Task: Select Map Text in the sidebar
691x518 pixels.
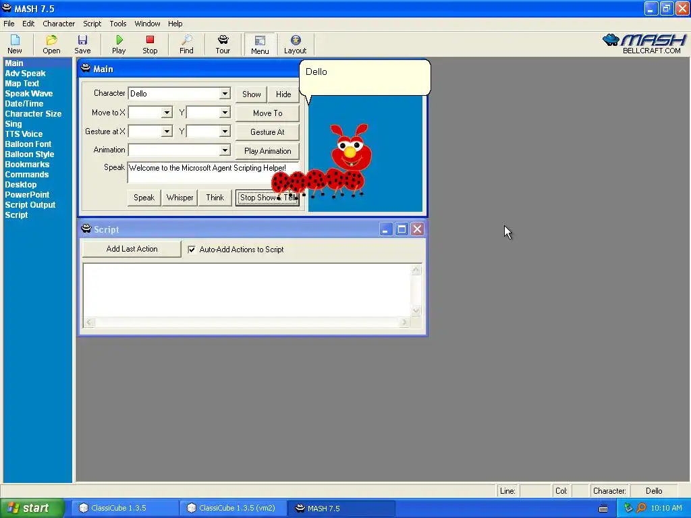Action: pos(22,84)
